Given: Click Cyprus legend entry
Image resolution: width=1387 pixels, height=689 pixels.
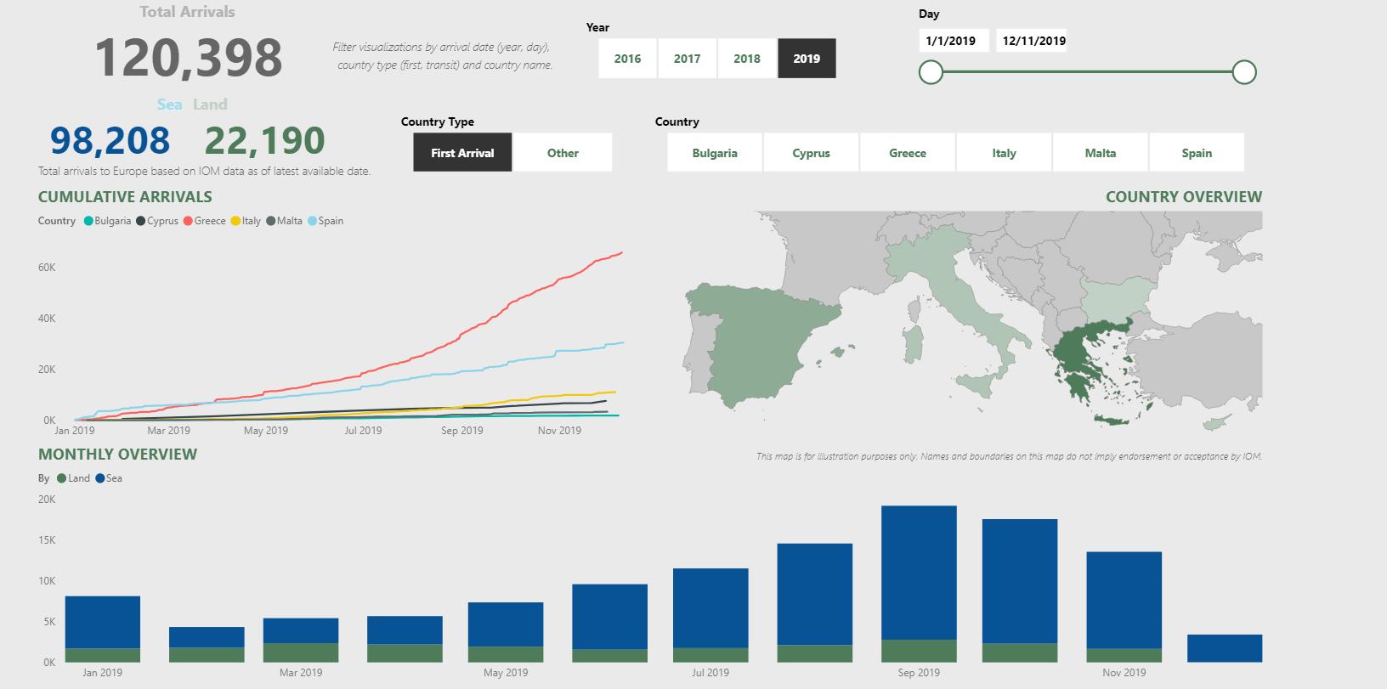Looking at the screenshot, I should (156, 221).
